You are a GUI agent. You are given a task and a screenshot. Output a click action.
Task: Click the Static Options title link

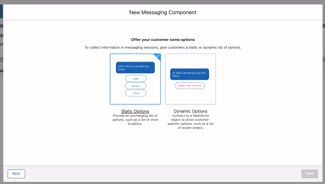pos(135,111)
